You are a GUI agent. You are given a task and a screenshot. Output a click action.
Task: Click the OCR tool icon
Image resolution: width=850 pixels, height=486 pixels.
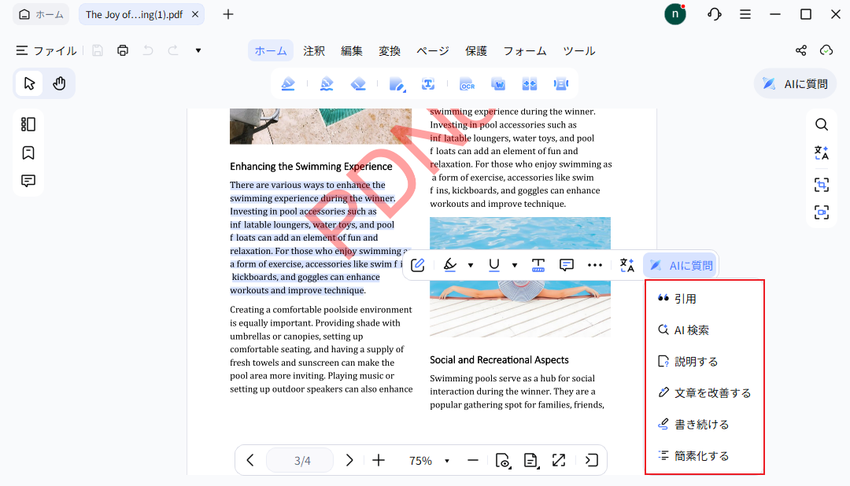click(x=468, y=84)
